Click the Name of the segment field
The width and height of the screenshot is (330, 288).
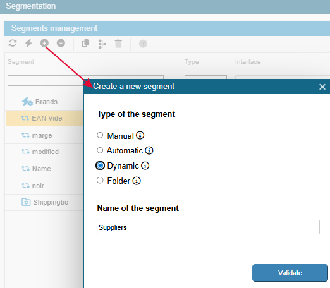(x=208, y=227)
